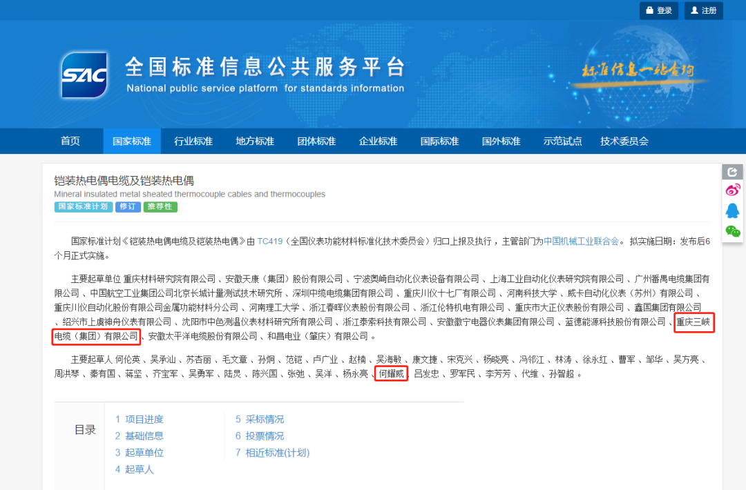
Task: Open the 国际标准 navigation item
Action: [x=439, y=141]
